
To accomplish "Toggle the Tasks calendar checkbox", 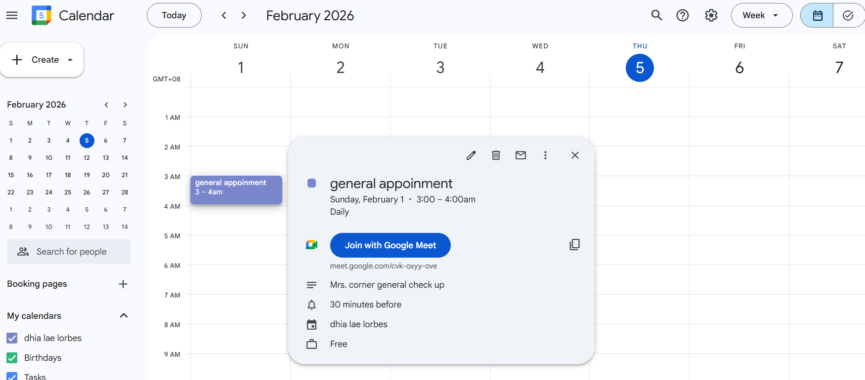I will pyautogui.click(x=12, y=377).
